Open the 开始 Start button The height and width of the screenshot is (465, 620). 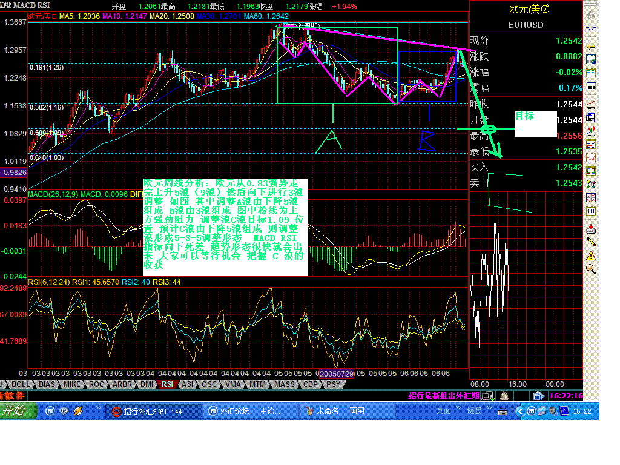pyautogui.click(x=18, y=411)
